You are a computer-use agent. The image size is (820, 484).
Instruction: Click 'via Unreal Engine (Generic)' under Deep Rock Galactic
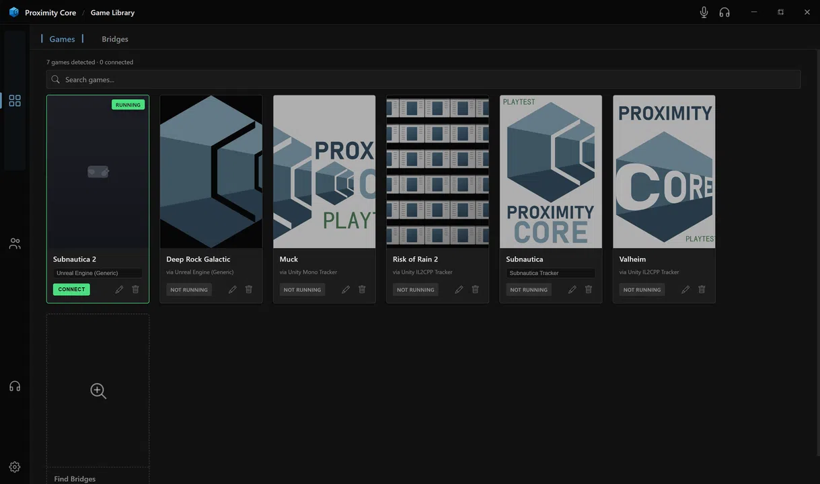(x=200, y=272)
